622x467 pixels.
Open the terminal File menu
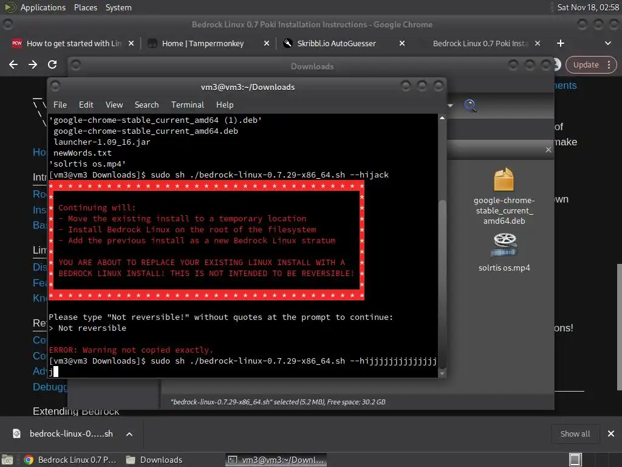(x=60, y=105)
